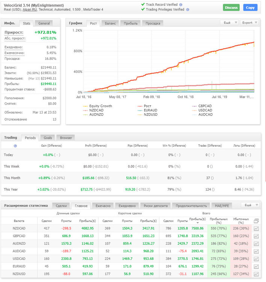Toggle NZDUSD series in chart legend

pyautogui.click(x=147, y=115)
